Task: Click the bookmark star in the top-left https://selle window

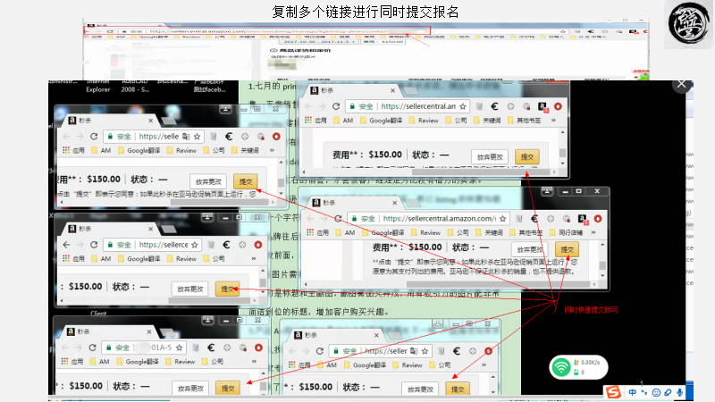Action: pos(197,137)
